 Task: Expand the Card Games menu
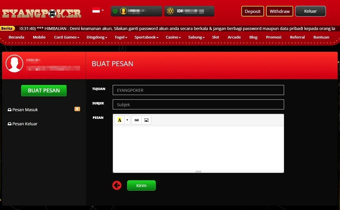point(67,37)
